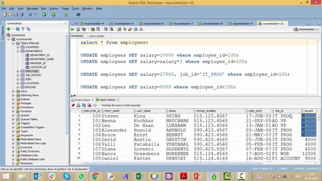This screenshot has height=181, width=322.
Task: Click the Explain Plan icon in worksheet toolbar
Action: coord(84,29)
